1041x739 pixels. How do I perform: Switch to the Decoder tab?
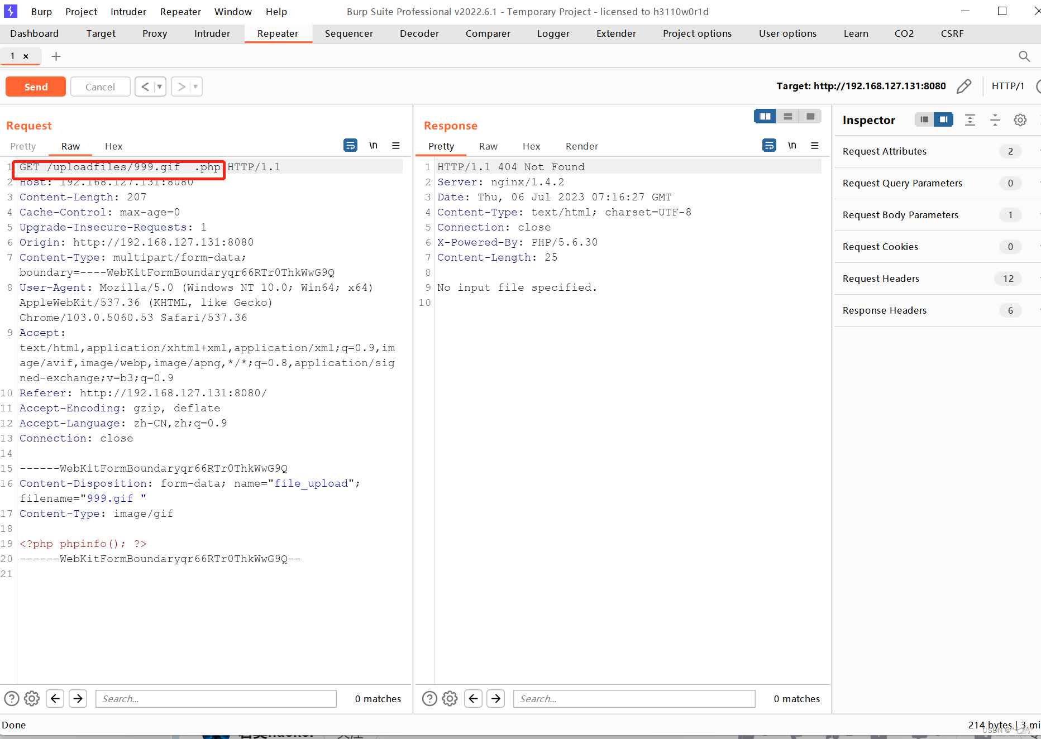pos(419,33)
